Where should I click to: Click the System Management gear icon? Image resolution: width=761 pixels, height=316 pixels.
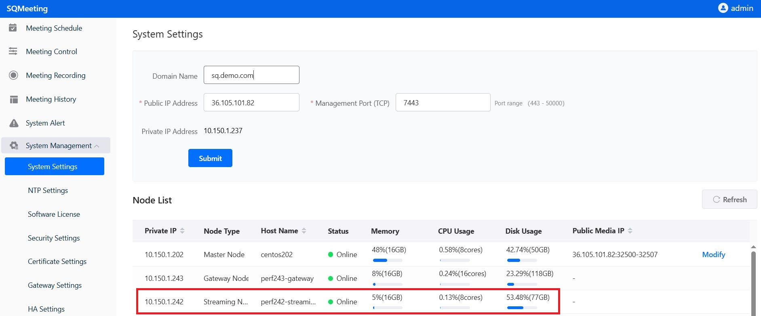point(14,146)
